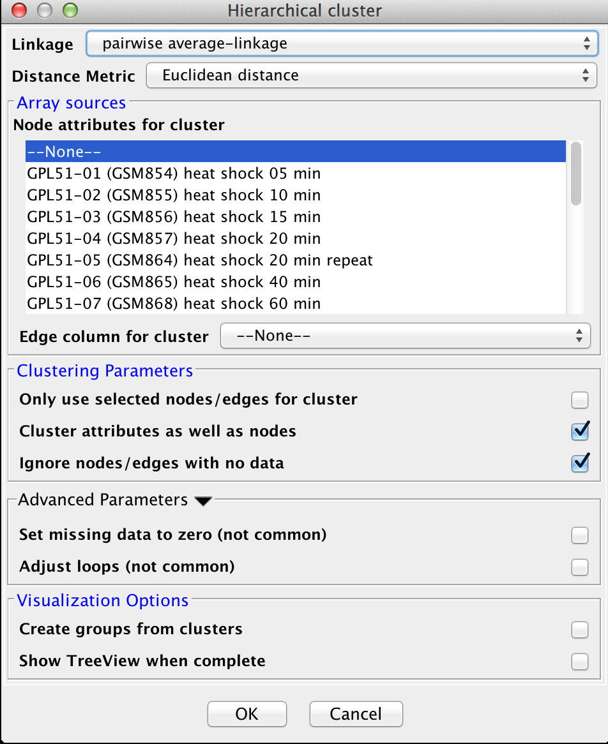Screen dimensions: 608x744
Task: Open the Linkage dropdown
Action: (x=342, y=43)
